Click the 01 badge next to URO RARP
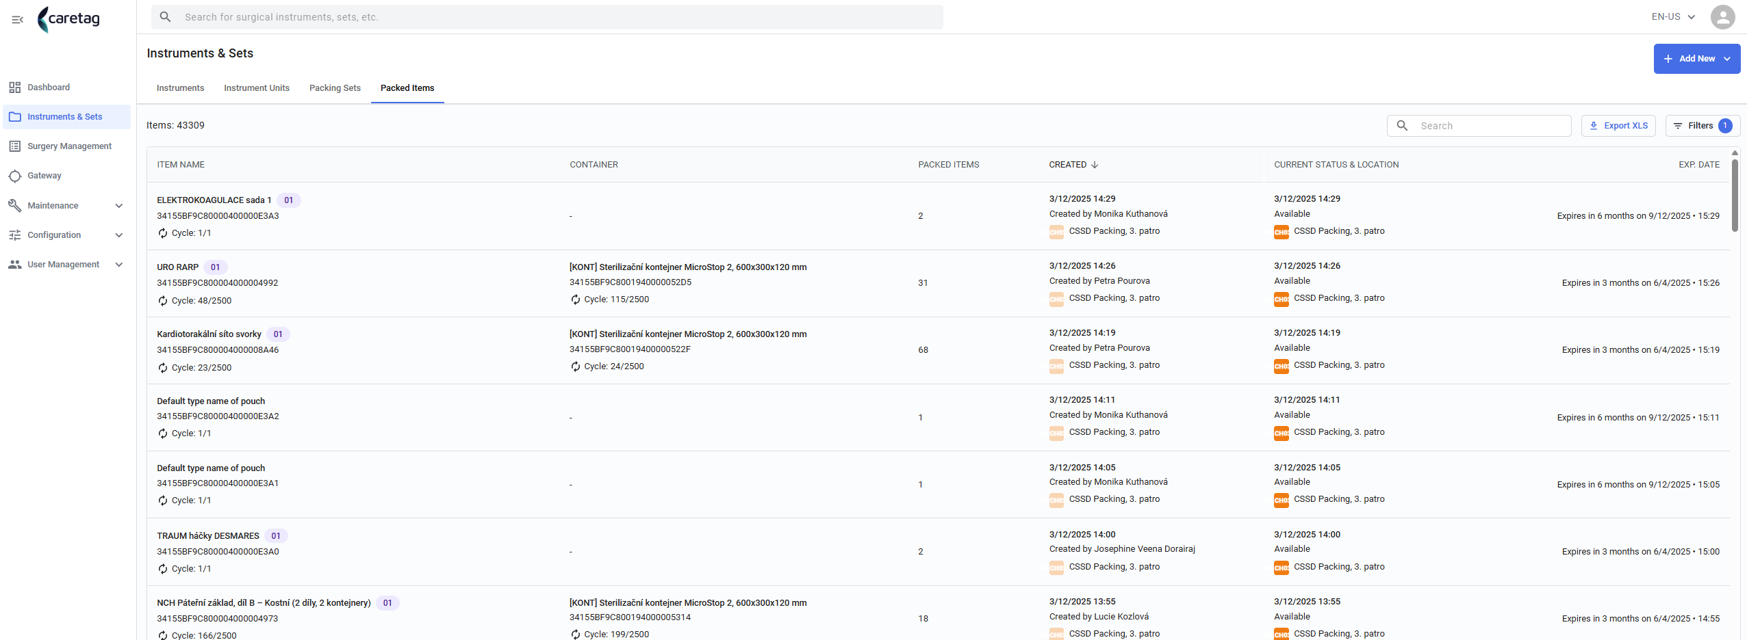 [216, 267]
